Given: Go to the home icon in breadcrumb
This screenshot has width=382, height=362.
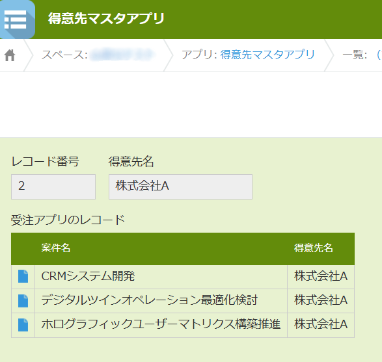Looking at the screenshot, I should (x=10, y=55).
